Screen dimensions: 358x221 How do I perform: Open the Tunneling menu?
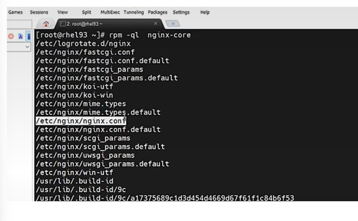(x=134, y=12)
